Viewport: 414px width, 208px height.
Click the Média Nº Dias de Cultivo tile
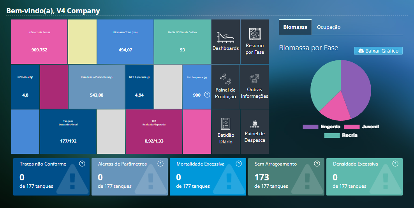pyautogui.click(x=182, y=41)
